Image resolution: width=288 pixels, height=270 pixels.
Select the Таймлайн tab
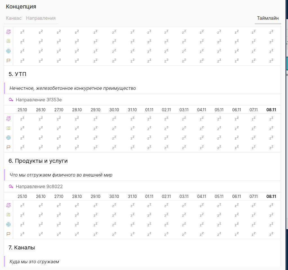pos(268,18)
